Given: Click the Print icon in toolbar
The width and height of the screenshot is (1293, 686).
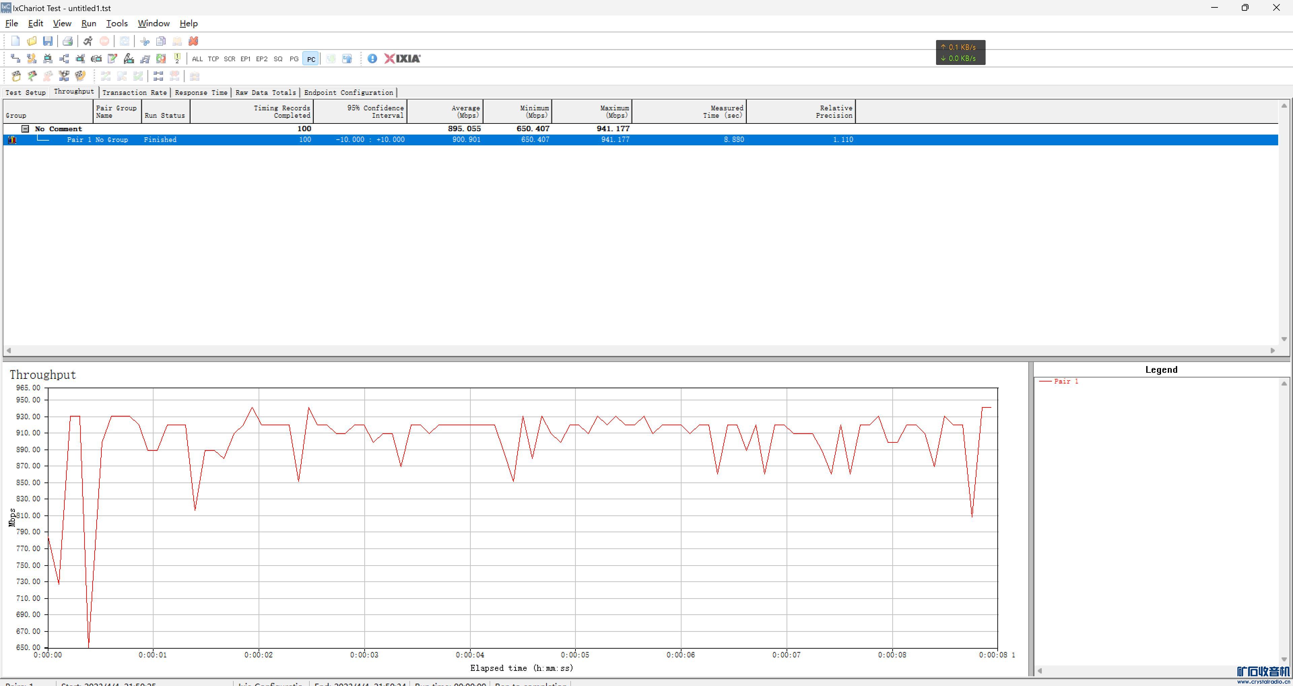Looking at the screenshot, I should point(67,41).
